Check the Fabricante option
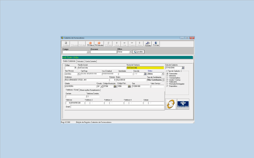 [x=167, y=82]
